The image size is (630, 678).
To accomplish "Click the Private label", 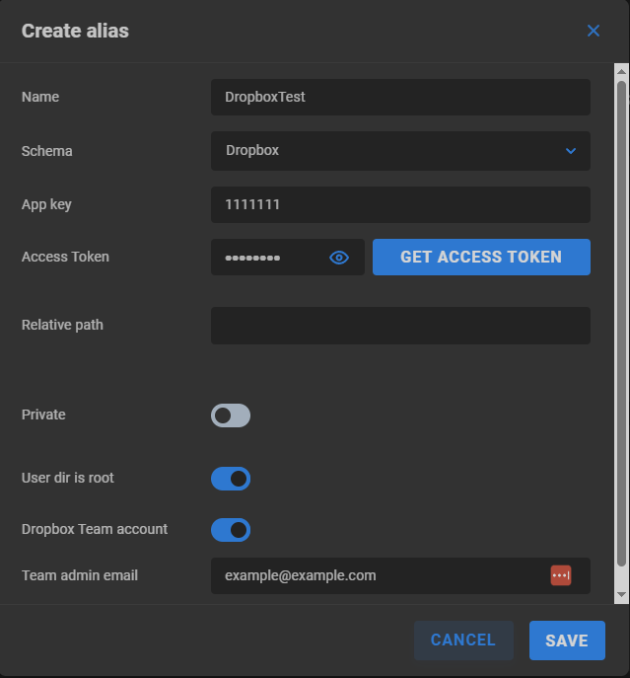I will pyautogui.click(x=43, y=414).
